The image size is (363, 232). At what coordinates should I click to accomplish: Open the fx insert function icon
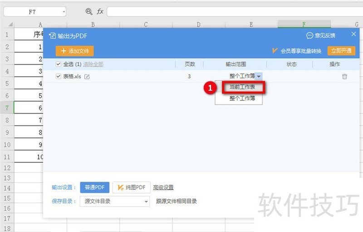pos(100,11)
